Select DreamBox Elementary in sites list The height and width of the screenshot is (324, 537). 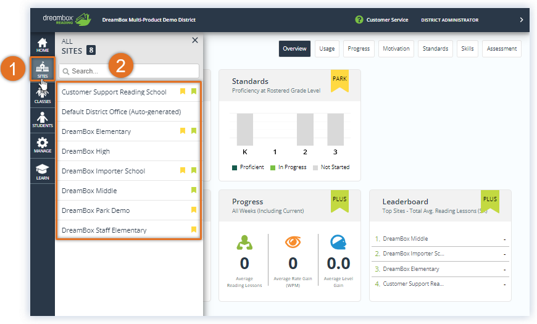[x=129, y=131]
